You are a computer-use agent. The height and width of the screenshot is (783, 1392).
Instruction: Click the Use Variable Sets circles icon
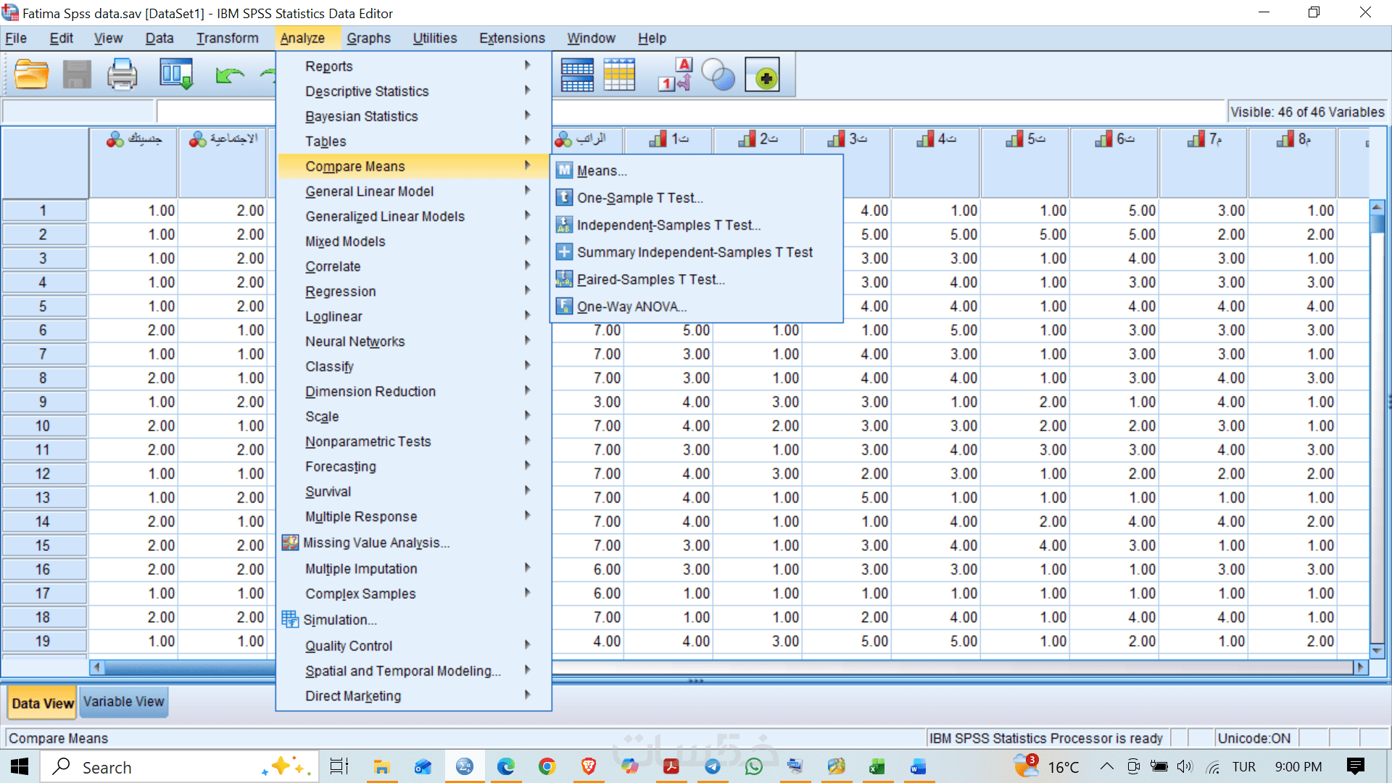pos(718,75)
